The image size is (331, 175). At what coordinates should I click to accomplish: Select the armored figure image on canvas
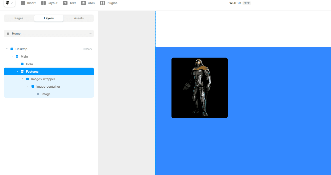[199, 88]
